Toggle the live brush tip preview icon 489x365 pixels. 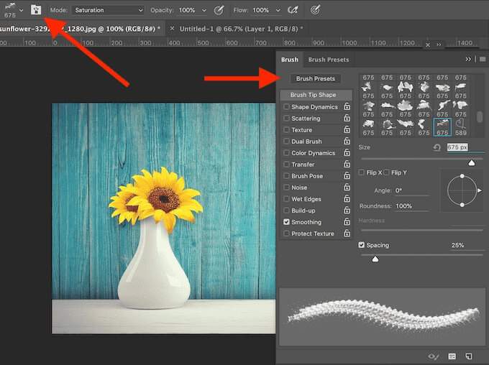(x=433, y=356)
